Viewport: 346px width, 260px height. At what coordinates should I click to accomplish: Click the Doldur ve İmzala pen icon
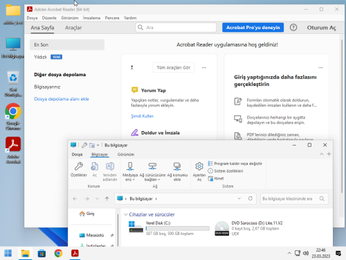pos(134,132)
